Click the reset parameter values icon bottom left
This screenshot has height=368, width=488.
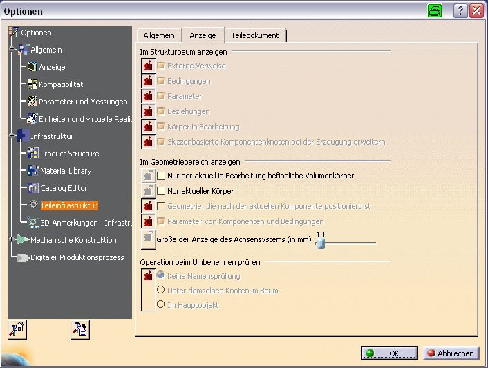(x=17, y=329)
